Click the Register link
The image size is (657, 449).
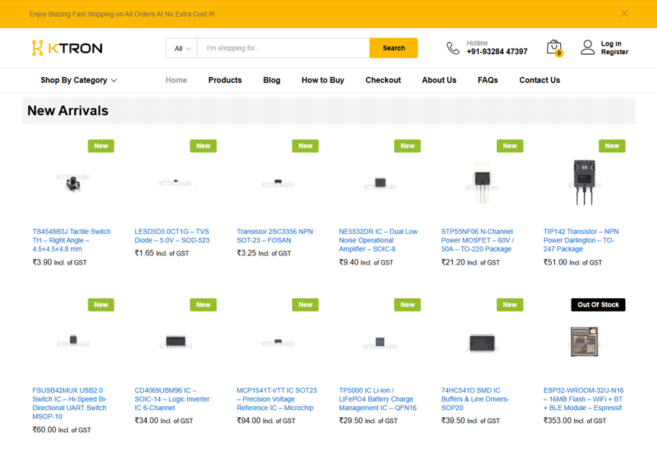pos(614,53)
